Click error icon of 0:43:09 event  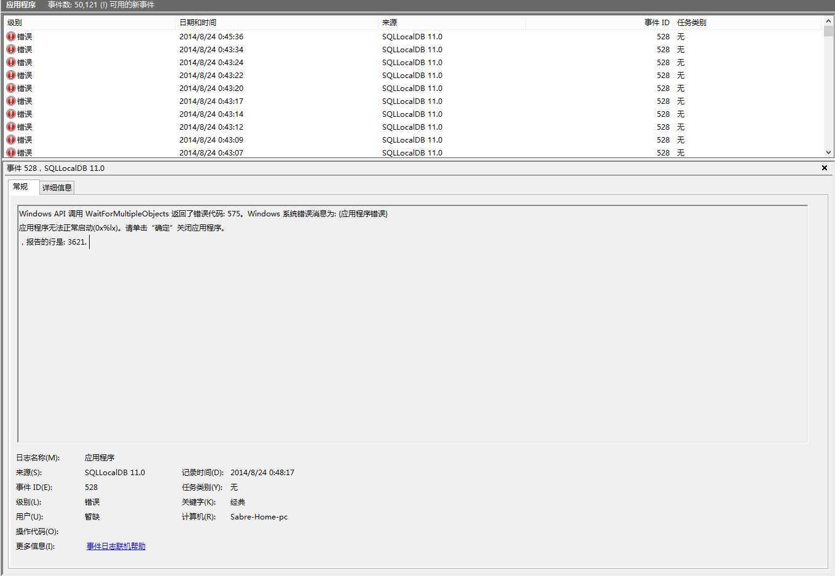10,140
